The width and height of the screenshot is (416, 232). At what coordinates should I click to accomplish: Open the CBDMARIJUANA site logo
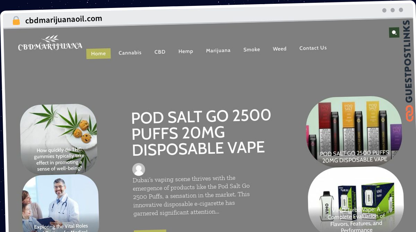50,43
